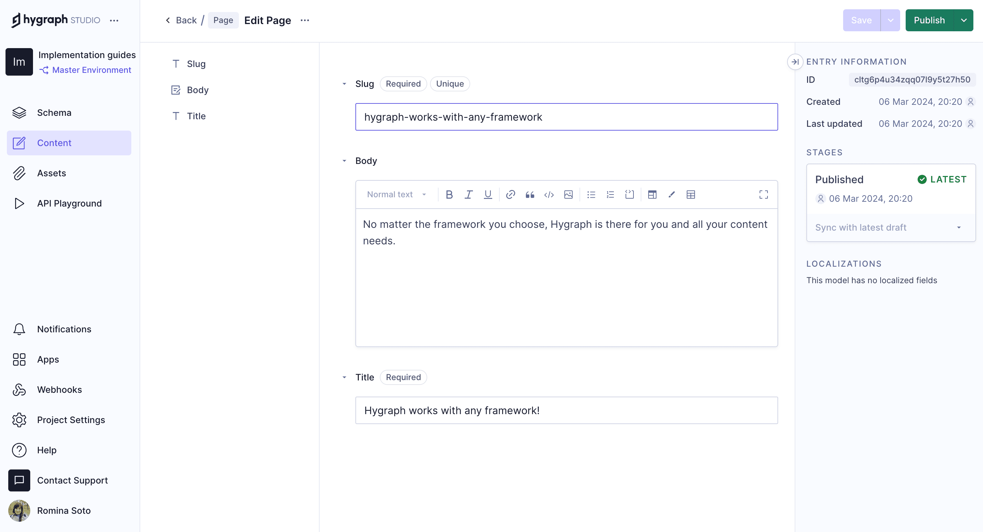Apply italic formatting in the rich text toolbar
Viewport: 983px width, 532px height.
pyautogui.click(x=468, y=195)
